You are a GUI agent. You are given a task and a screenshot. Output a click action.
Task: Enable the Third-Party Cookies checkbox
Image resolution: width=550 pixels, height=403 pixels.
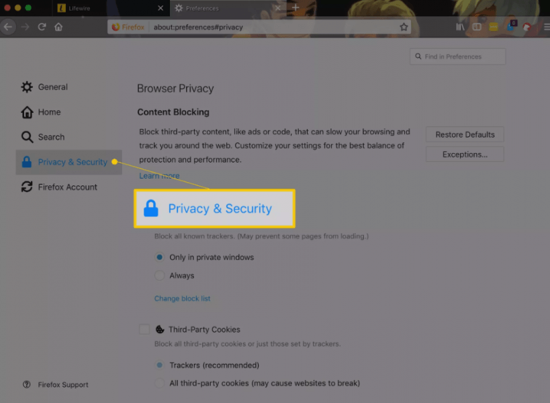(x=144, y=329)
